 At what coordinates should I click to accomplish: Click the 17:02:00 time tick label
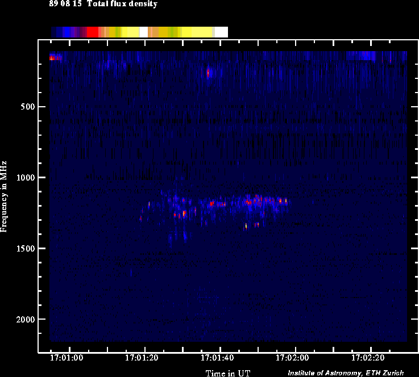[x=292, y=358]
